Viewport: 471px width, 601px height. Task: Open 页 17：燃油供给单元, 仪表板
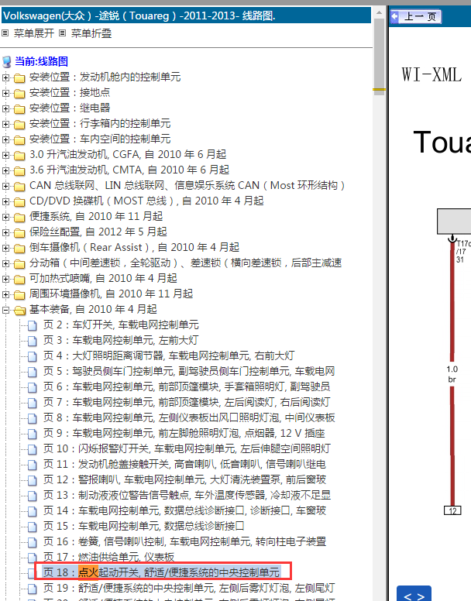108,557
